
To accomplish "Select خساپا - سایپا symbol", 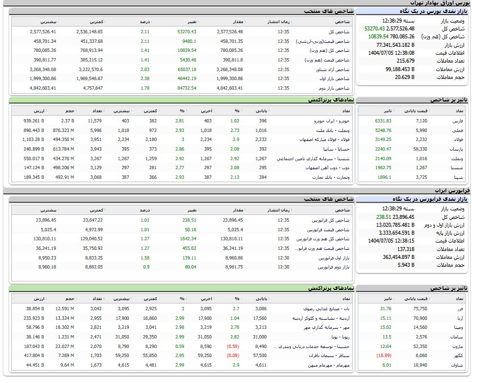I will 336,149.
